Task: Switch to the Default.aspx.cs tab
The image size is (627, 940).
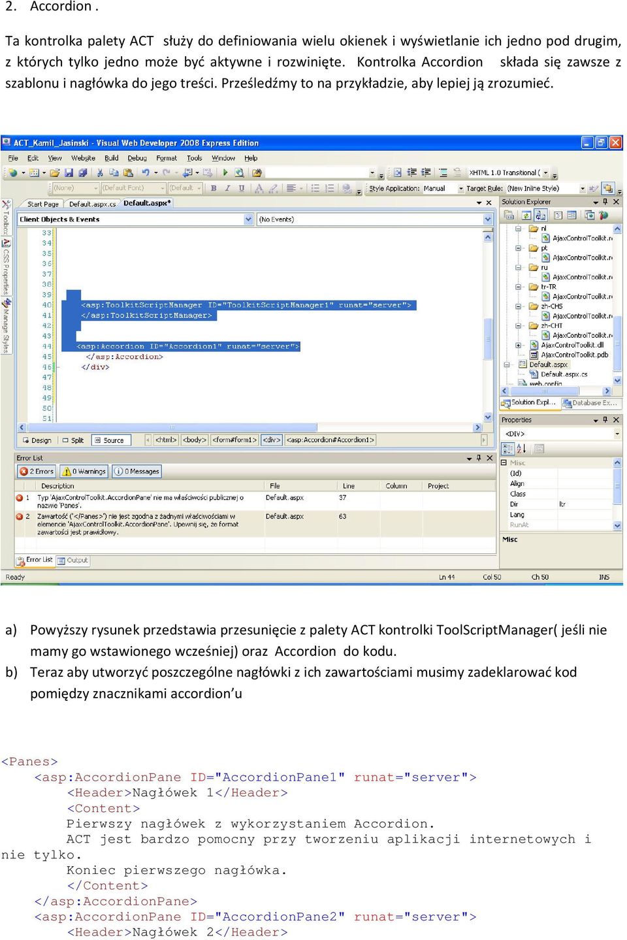Action: pos(92,204)
